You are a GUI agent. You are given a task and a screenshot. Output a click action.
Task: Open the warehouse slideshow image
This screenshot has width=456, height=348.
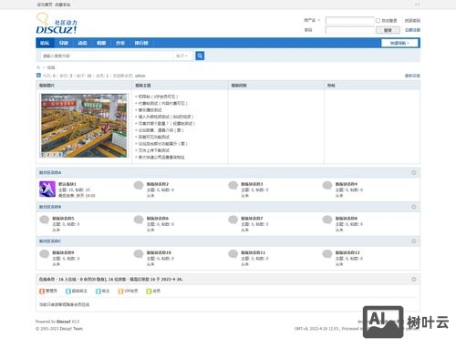[84, 126]
